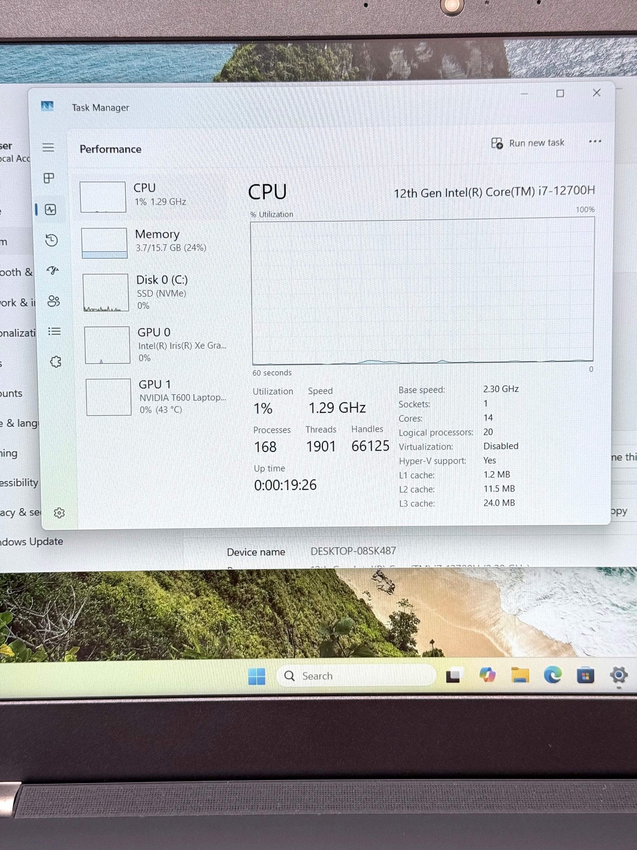
Task: Open Microsoft Store from the taskbar
Action: tap(586, 676)
